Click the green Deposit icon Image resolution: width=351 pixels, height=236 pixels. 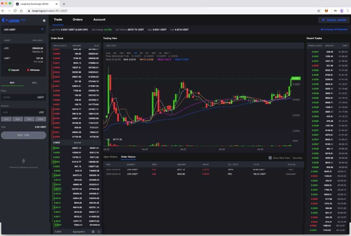(9, 70)
